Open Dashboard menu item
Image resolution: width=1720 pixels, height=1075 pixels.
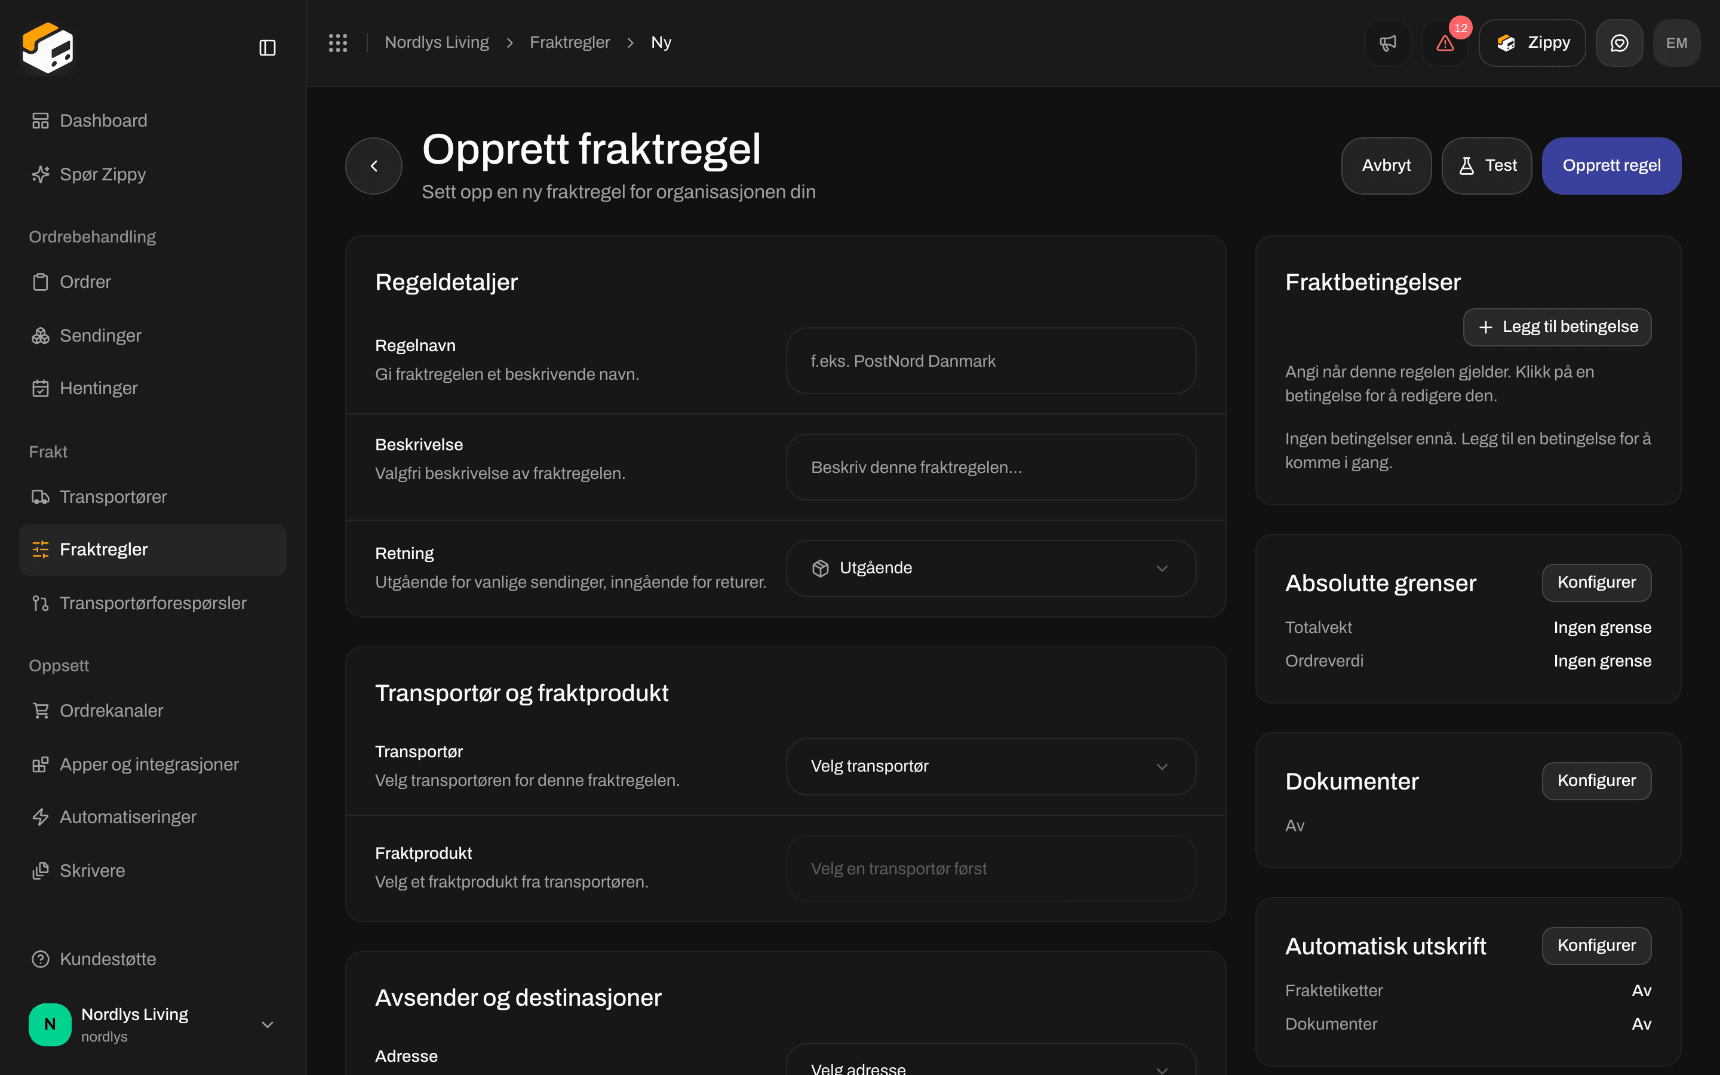[153, 121]
